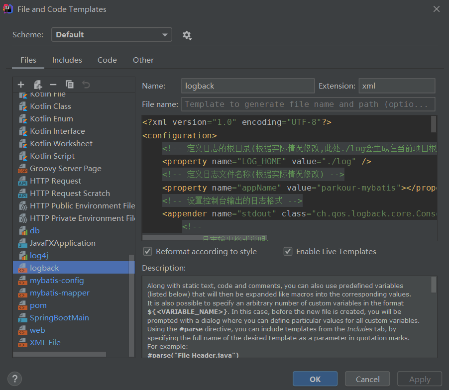Click the log4j template icon

[23, 256]
